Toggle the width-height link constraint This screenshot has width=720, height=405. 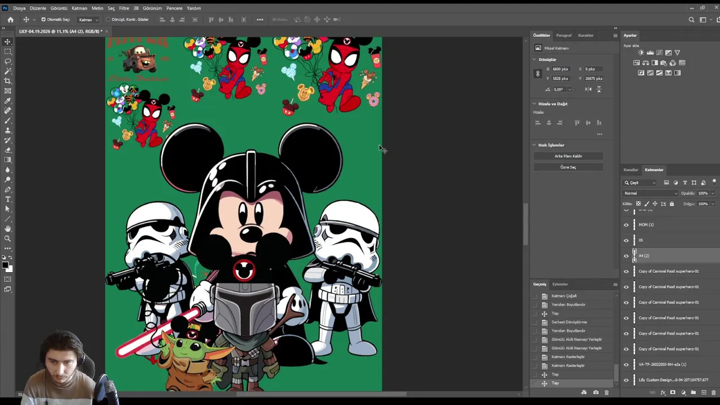click(538, 74)
